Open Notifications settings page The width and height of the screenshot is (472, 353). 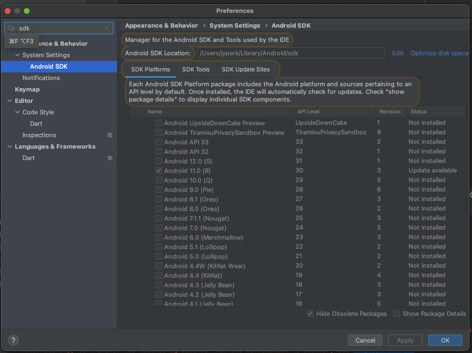pos(41,78)
